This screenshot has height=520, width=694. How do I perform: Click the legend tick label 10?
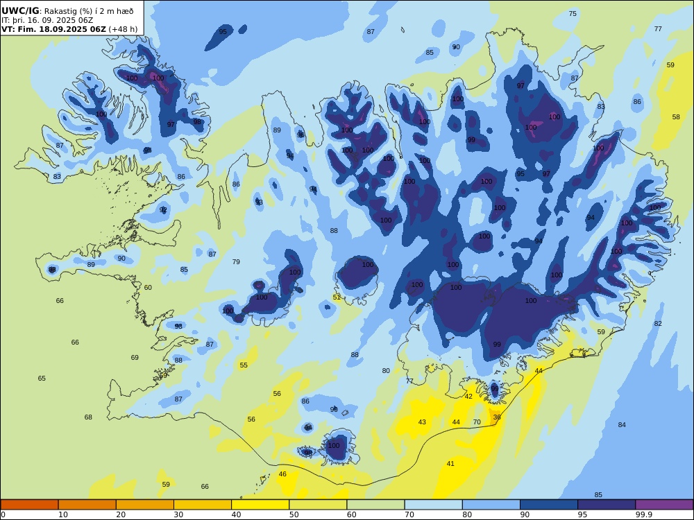coord(63,514)
